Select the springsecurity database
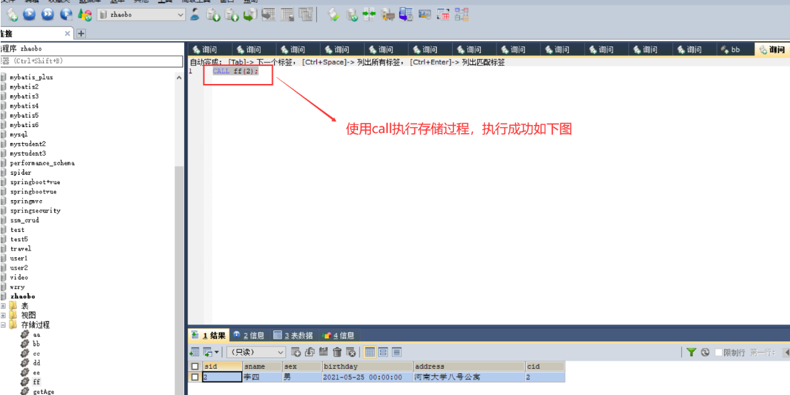This screenshot has width=790, height=395. 35,211
